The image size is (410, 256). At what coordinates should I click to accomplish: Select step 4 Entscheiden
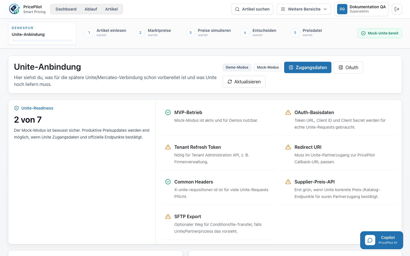pyautogui.click(x=259, y=32)
